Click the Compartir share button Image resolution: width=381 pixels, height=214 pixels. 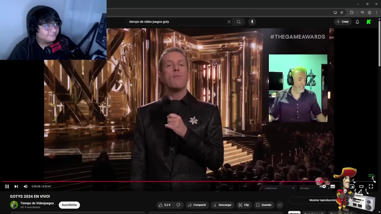pyautogui.click(x=197, y=205)
